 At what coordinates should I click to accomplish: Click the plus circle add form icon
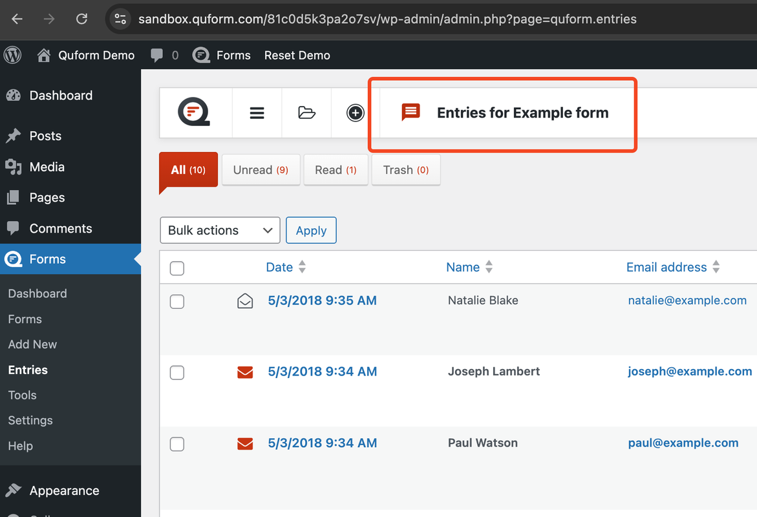356,113
